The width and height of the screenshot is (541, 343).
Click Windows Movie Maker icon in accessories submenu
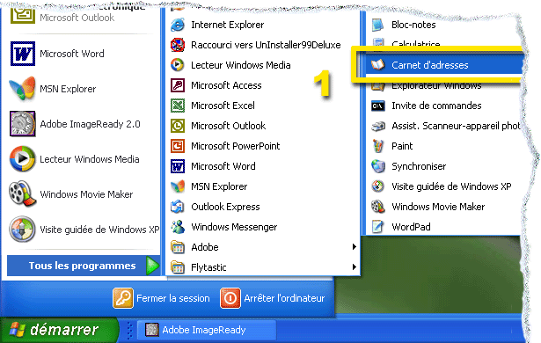378,207
